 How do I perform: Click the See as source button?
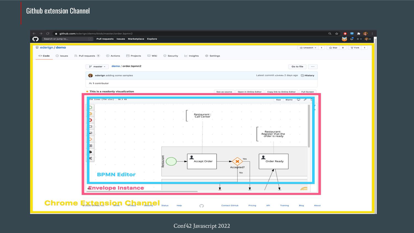[224, 92]
